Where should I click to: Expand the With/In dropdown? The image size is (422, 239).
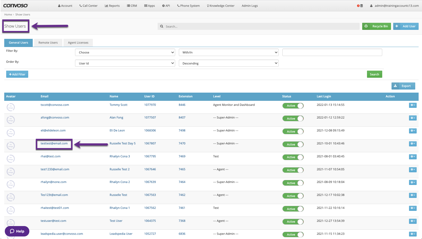(x=228, y=52)
